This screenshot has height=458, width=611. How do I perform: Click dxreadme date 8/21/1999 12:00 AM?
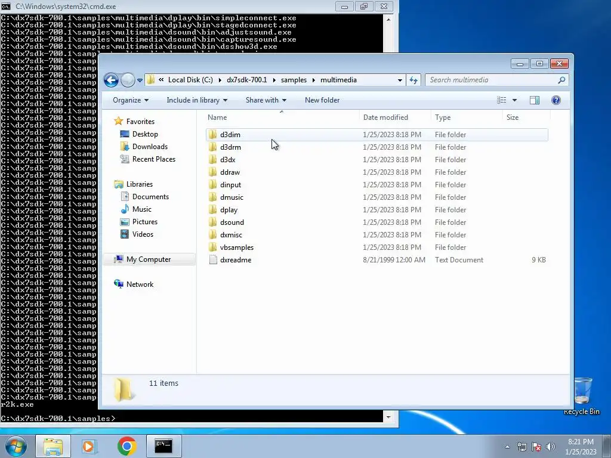394,260
